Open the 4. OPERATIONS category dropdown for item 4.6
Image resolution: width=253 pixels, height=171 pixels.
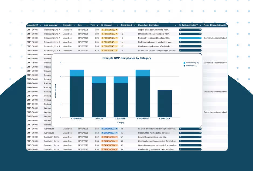pyautogui.click(x=109, y=129)
